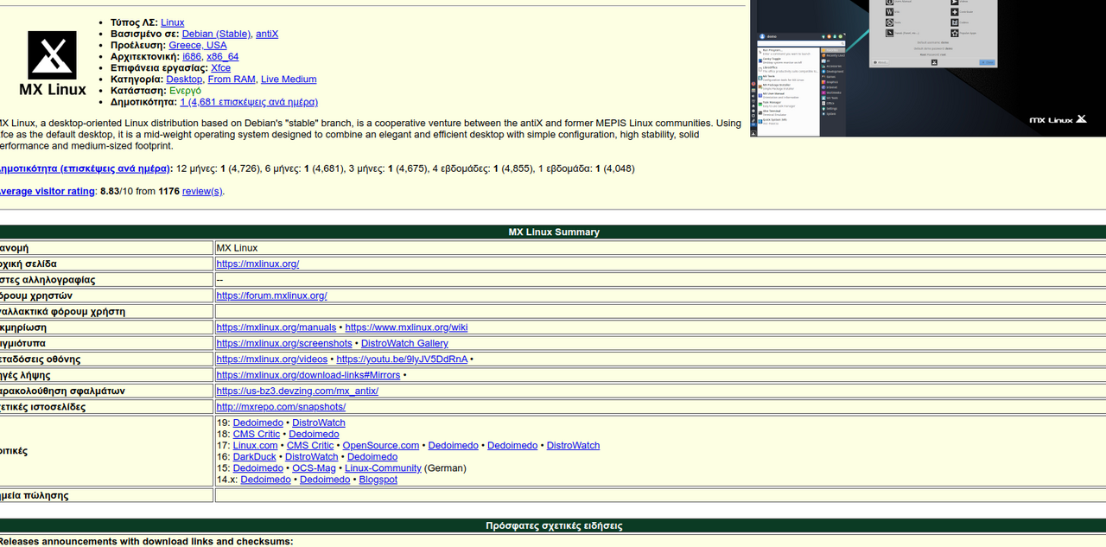
Task: Click the MX Linux Summary table header
Action: tap(553, 232)
